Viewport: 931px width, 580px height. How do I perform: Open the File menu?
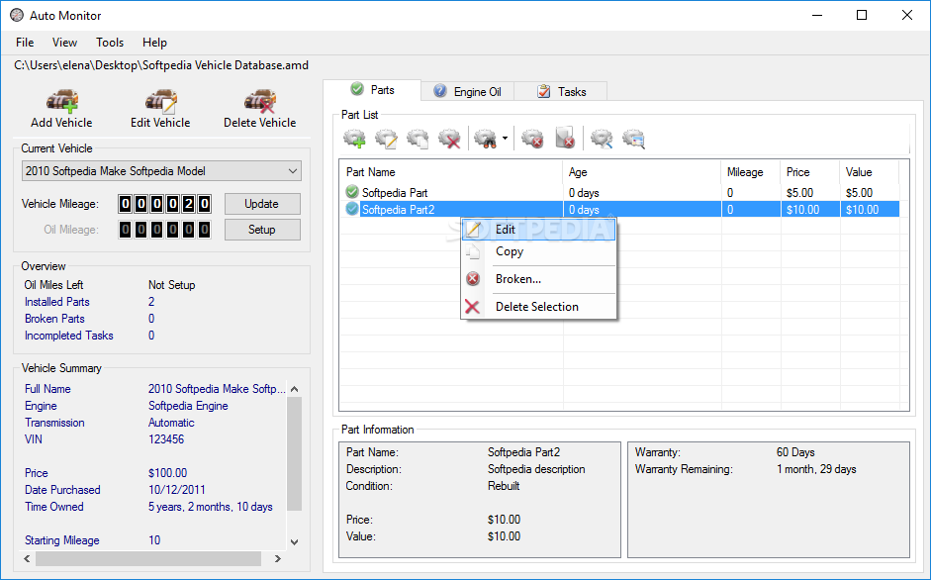(25, 43)
